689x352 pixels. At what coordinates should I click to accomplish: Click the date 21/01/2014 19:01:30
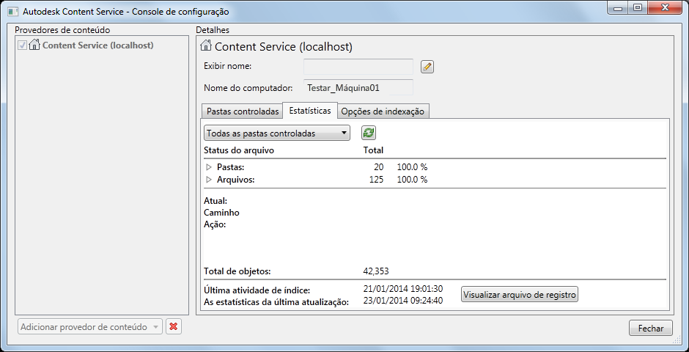(x=403, y=289)
